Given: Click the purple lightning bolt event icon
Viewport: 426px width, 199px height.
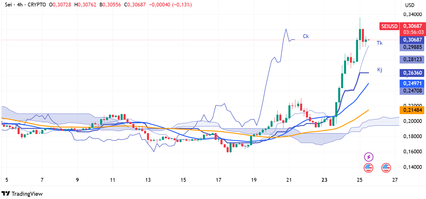Looking at the screenshot, I should pyautogui.click(x=369, y=157).
